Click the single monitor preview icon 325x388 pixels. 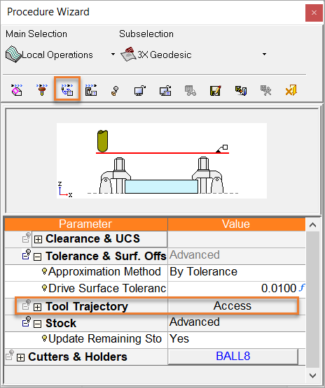pos(140,90)
